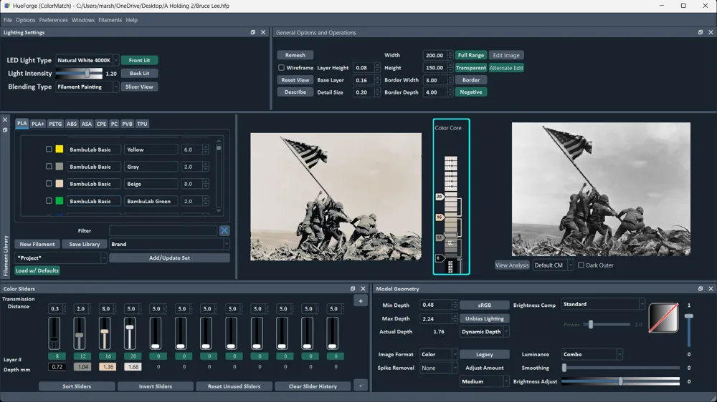Switch to the ABS filament tab
Viewport: 717px width, 402px height.
pyautogui.click(x=71, y=124)
